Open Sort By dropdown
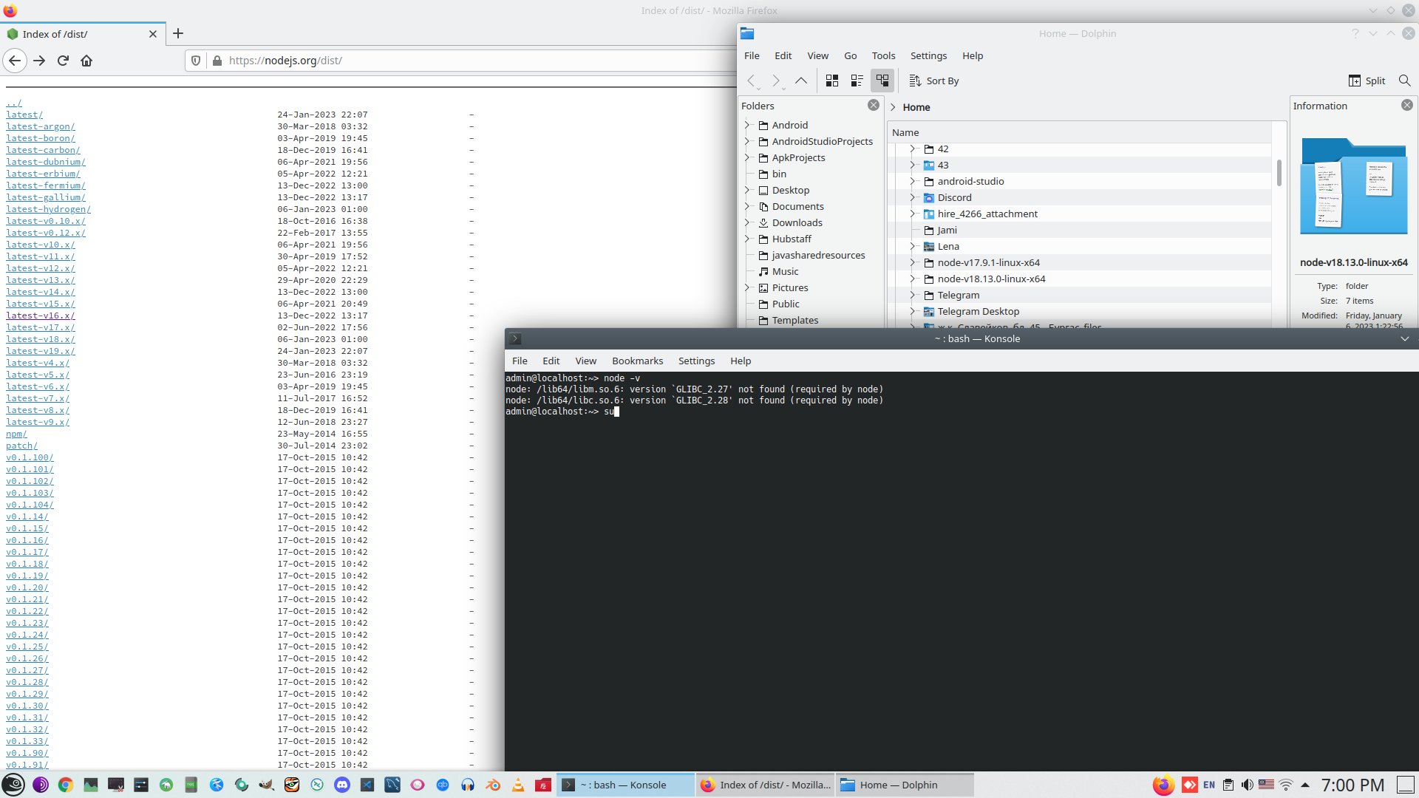Viewport: 1419px width, 798px height. (934, 81)
